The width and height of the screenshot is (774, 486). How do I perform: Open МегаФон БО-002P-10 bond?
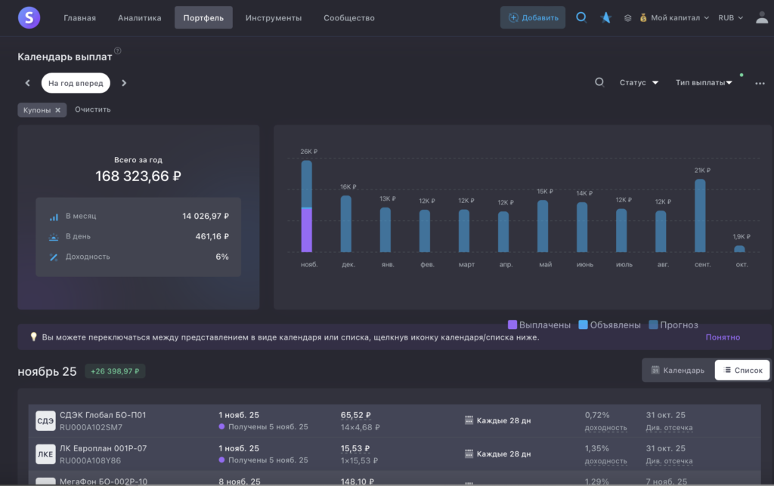tap(103, 481)
